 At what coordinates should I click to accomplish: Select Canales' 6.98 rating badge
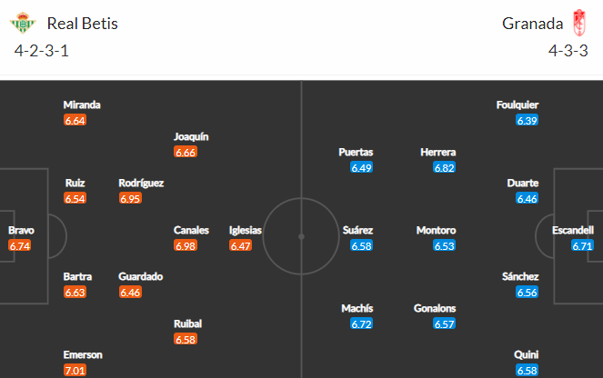tap(186, 245)
